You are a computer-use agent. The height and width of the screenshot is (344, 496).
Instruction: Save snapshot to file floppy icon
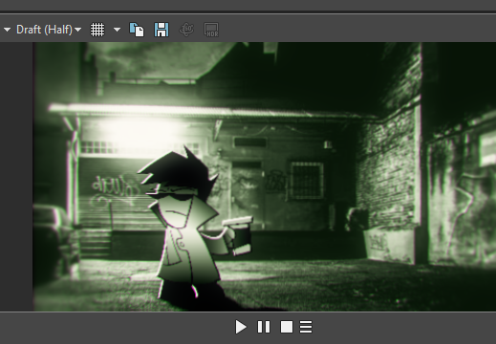[x=162, y=30]
